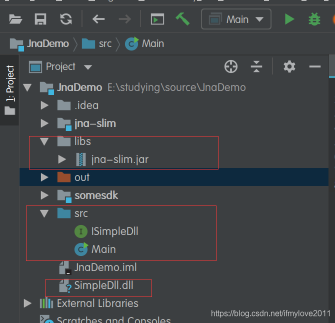Click the Synchronize refresh icon
Screen dimensions: 335x323
[x=66, y=19]
